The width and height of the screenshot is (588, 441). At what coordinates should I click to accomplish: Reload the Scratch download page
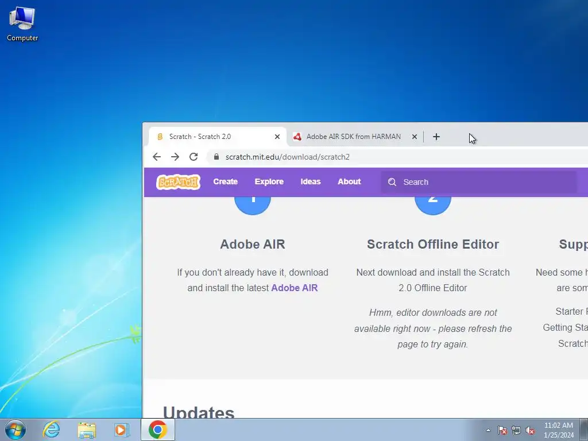(x=194, y=157)
